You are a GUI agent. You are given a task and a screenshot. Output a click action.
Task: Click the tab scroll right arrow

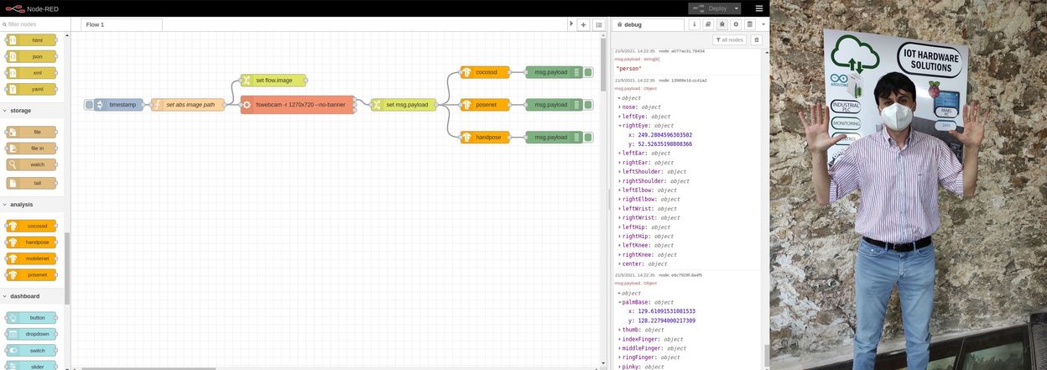[x=571, y=24]
